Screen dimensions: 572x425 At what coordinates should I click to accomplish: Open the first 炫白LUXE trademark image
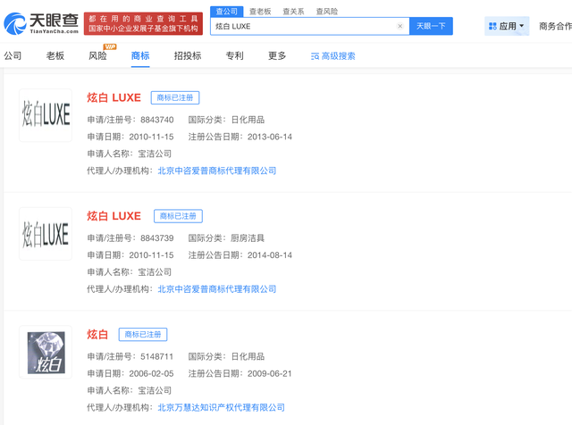coord(46,115)
